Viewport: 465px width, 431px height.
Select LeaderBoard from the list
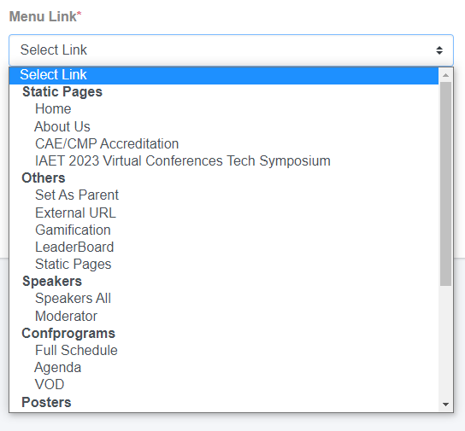224,248
